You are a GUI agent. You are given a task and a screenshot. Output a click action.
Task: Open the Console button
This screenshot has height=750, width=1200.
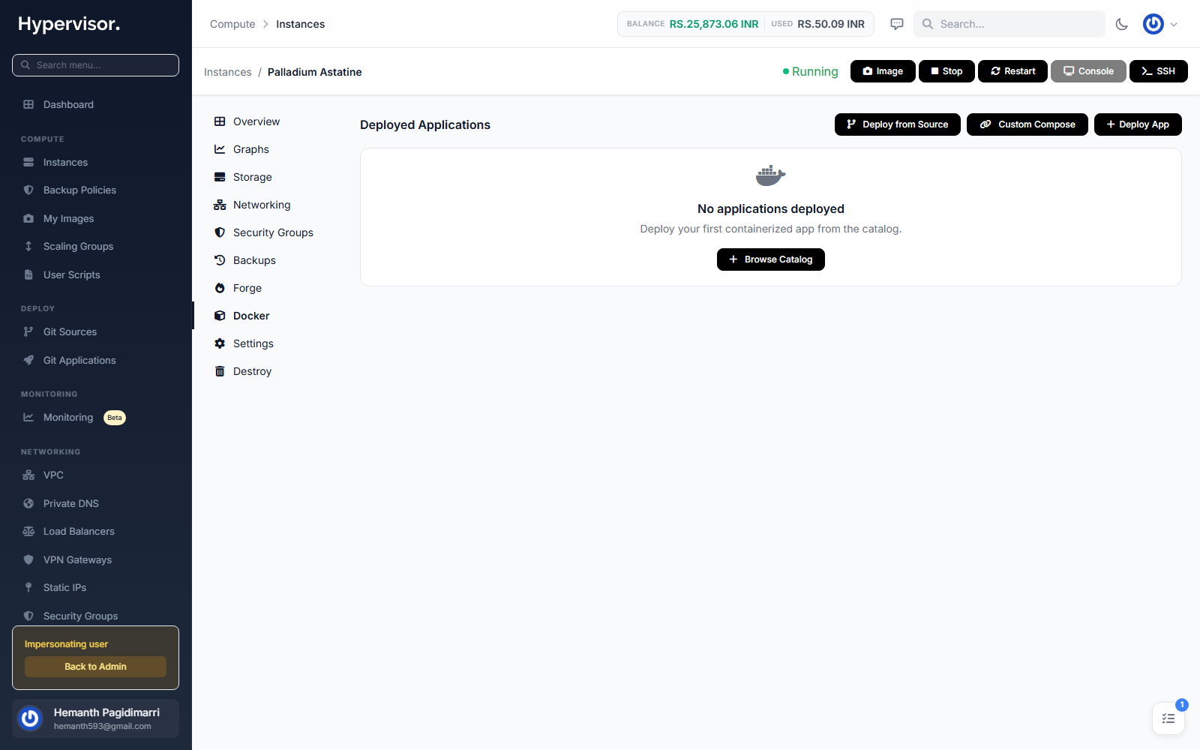[x=1088, y=71]
